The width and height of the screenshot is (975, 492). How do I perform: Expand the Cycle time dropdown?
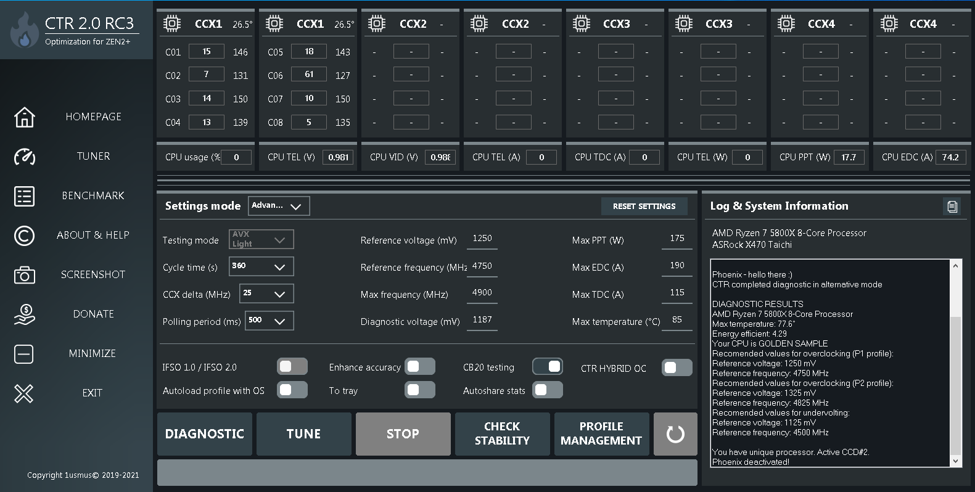(x=261, y=266)
